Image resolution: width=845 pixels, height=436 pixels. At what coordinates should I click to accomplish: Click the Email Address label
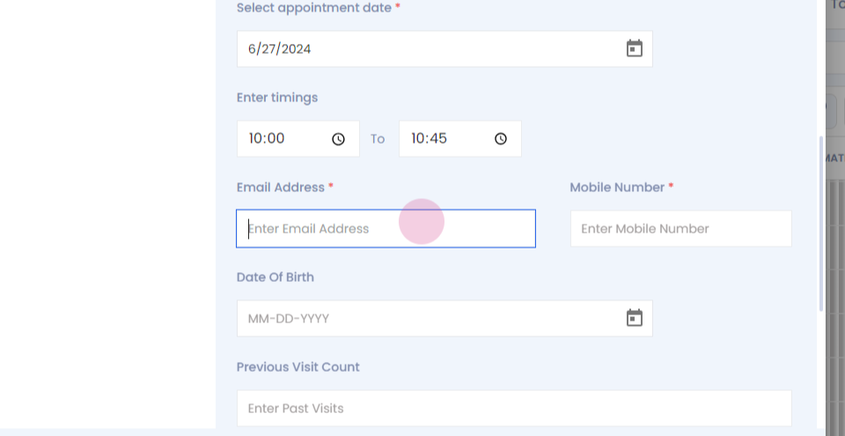[281, 188]
